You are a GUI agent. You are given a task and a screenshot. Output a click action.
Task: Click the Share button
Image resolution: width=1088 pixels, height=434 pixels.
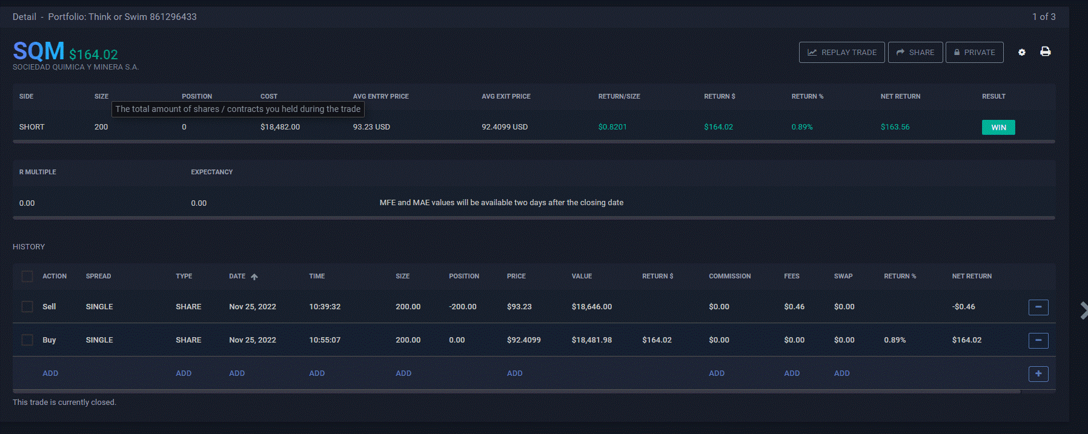click(x=915, y=52)
